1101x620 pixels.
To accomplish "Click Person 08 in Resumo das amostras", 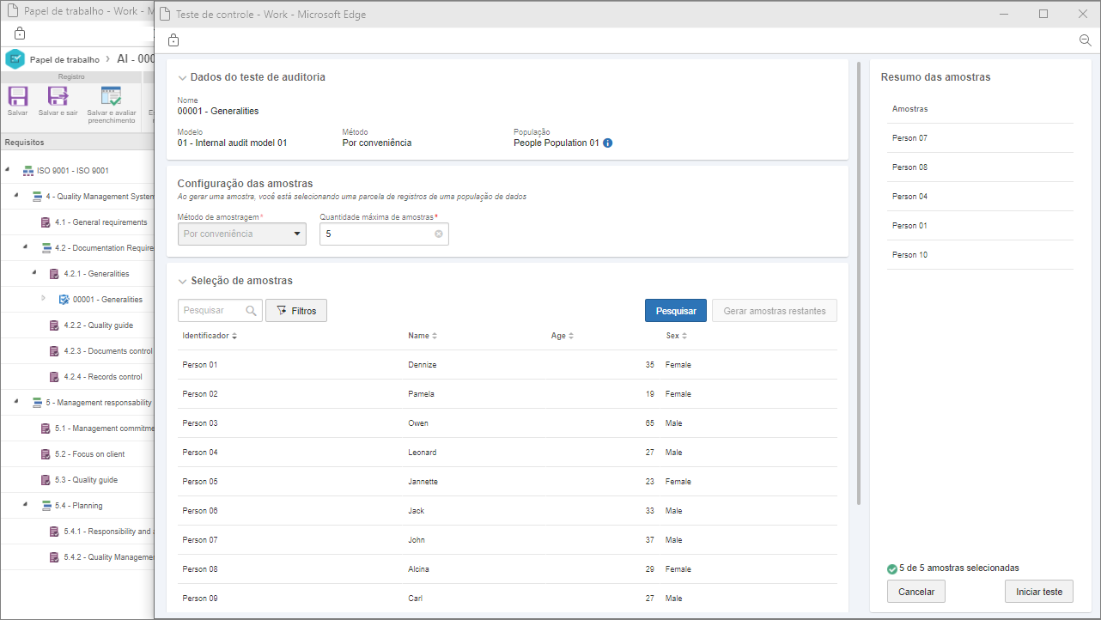I will pyautogui.click(x=980, y=167).
